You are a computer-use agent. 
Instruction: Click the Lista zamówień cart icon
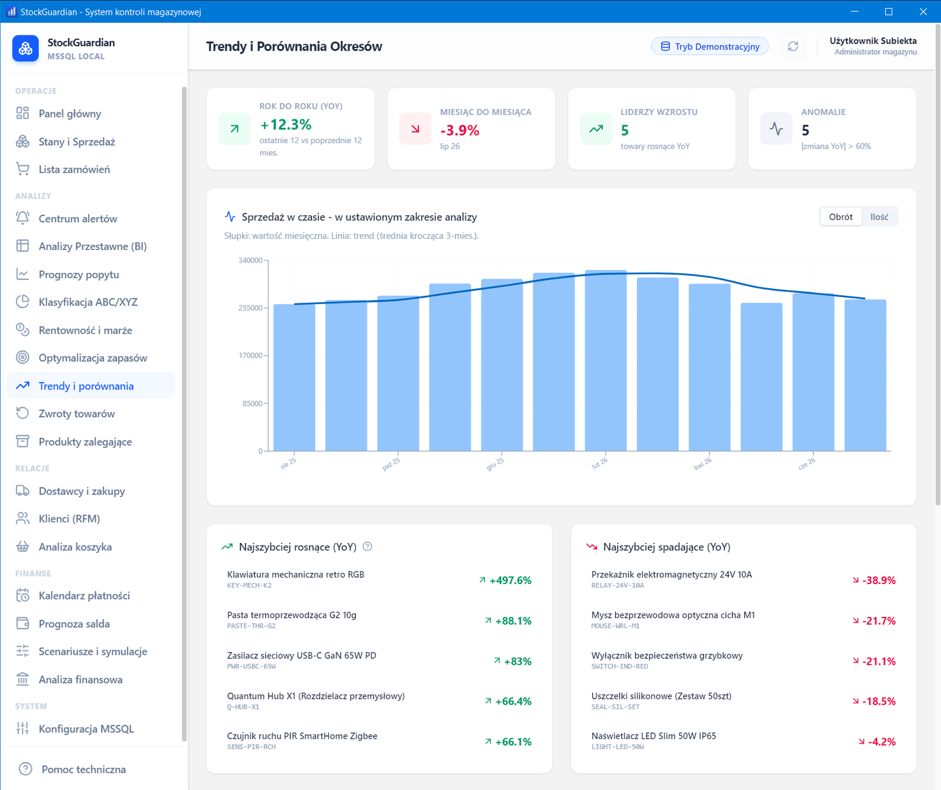click(x=22, y=169)
